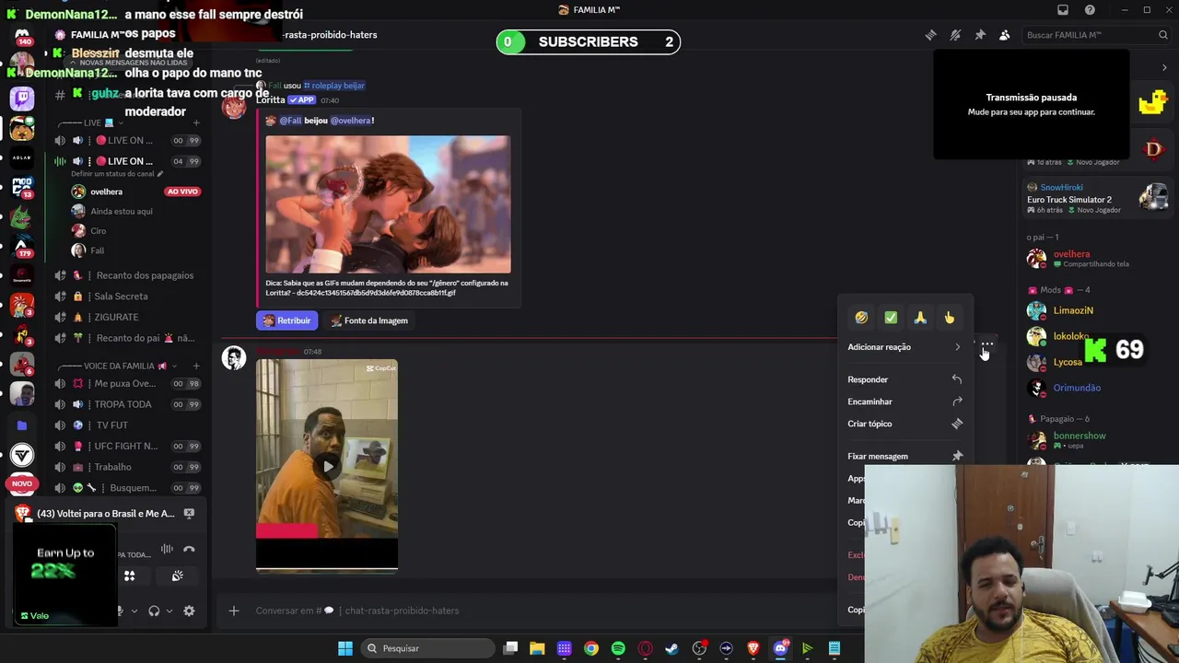
Task: Click member LimaoziN in Mods list
Action: point(1073,310)
